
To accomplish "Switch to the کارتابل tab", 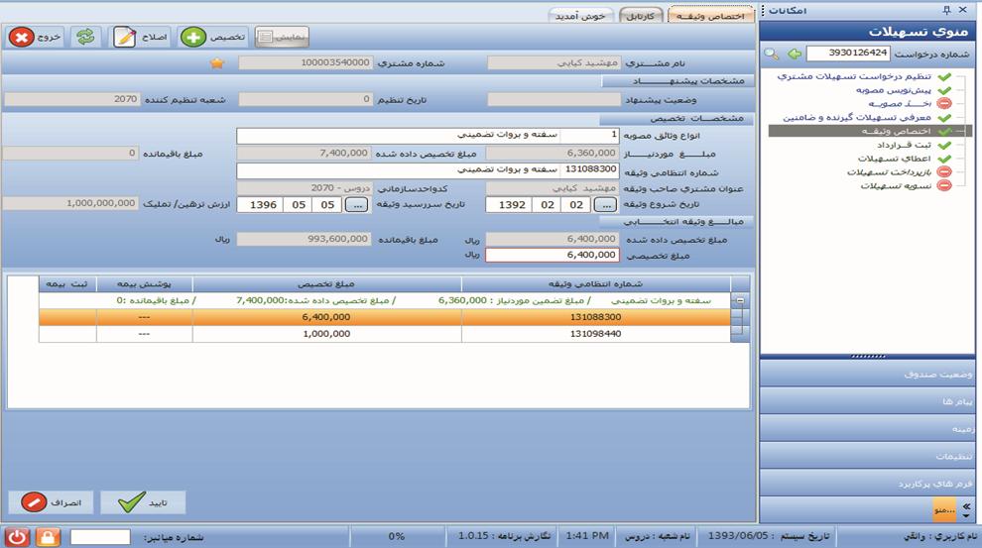I will 643,16.
